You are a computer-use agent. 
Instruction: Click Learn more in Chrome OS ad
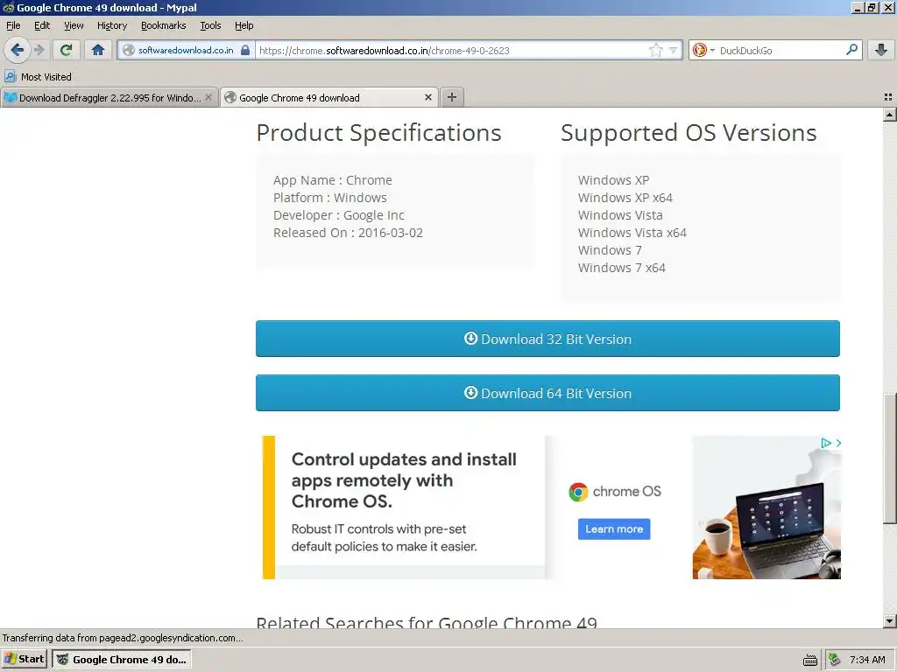(614, 529)
